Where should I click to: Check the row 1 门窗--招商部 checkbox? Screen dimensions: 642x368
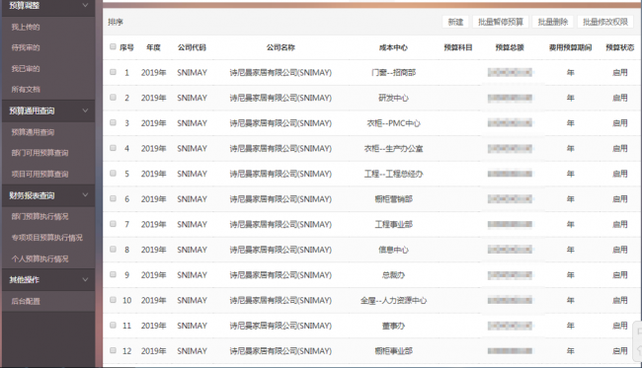[113, 72]
